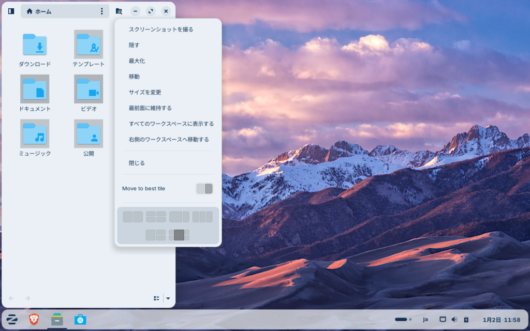Click the date and time clock
530x331 pixels.
pos(494,320)
